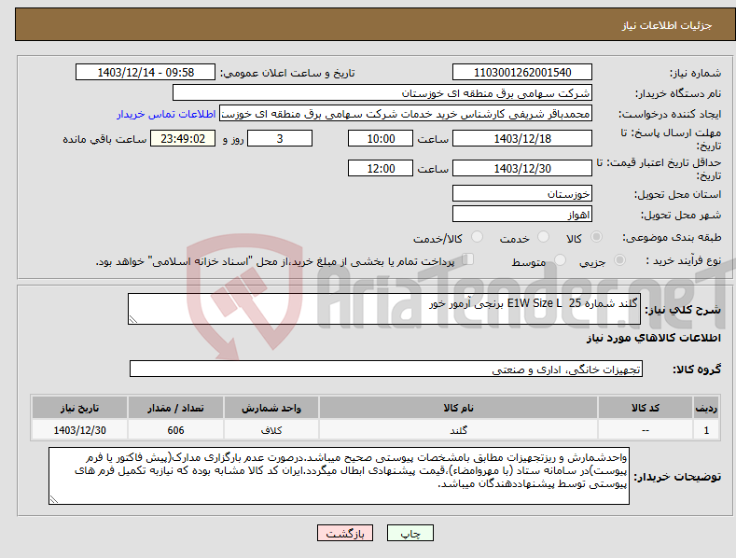736x558 pixels.
Task: Click the buyer organization name field
Action: 382,93
